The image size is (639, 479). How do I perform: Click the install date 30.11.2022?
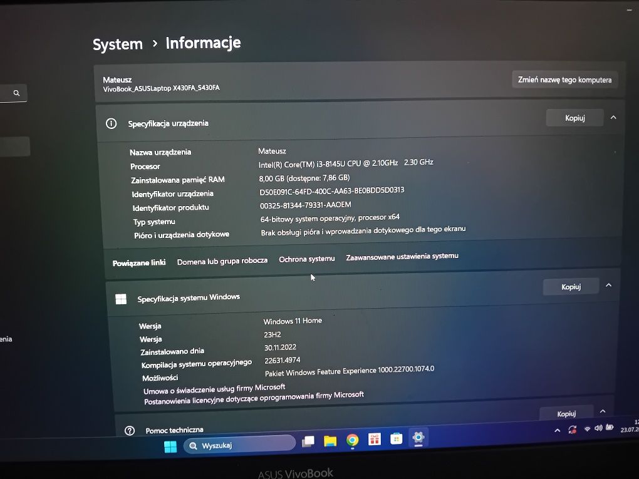281,348
